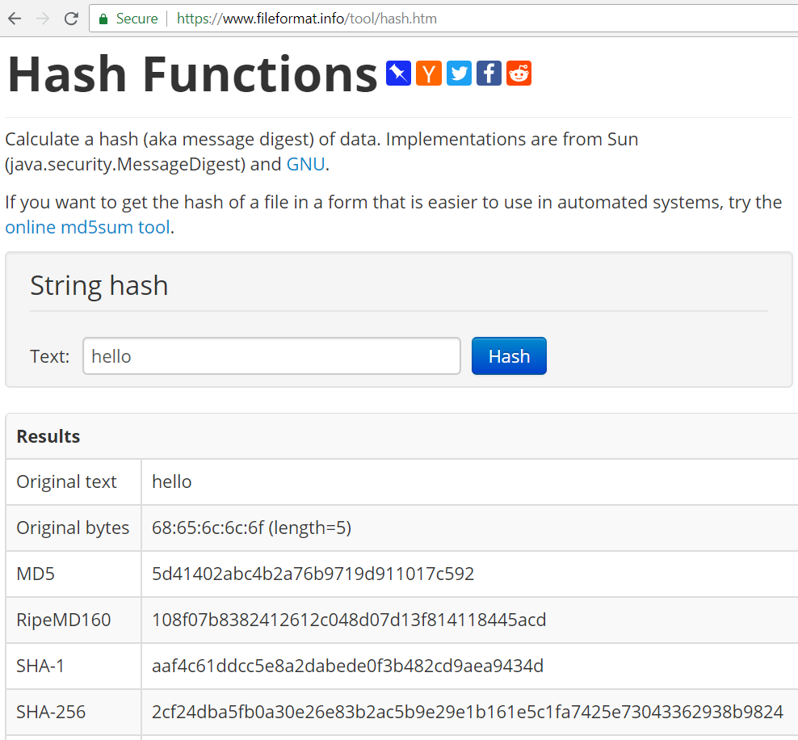Click the fileformat.info URL in address bar
Screen dimensions: 798x740
pyautogui.click(x=307, y=19)
